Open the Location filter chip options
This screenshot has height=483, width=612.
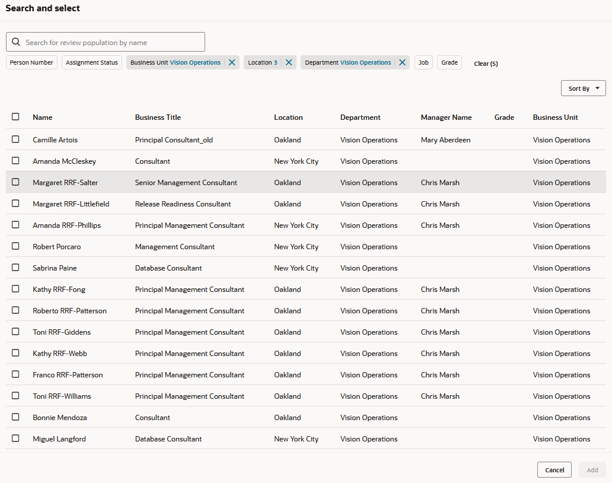click(262, 62)
